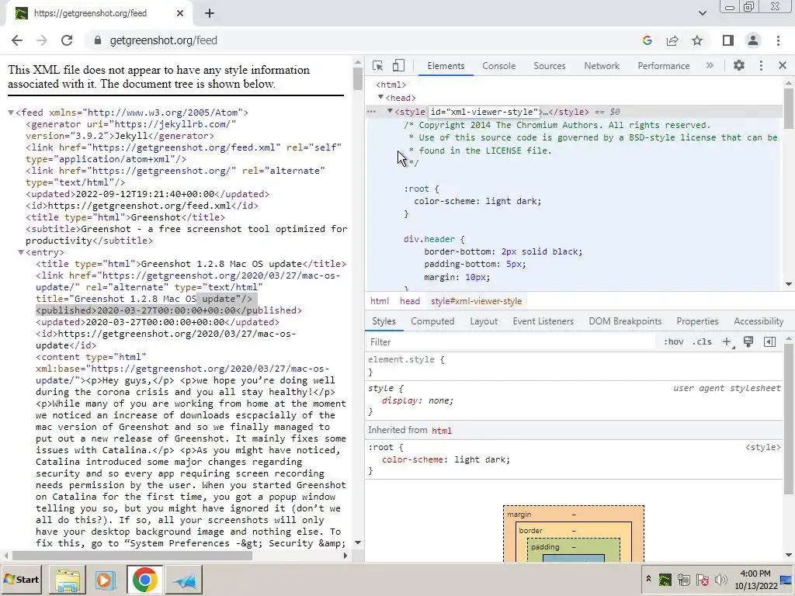Image resolution: width=795 pixels, height=596 pixels.
Task: Share this page using the share icon
Action: [x=672, y=40]
